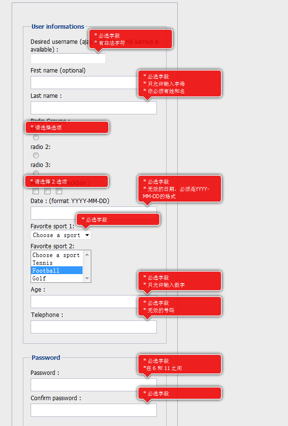The width and height of the screenshot is (288, 426).
Task: Click the 'User informations' legend heading
Action: tap(58, 27)
